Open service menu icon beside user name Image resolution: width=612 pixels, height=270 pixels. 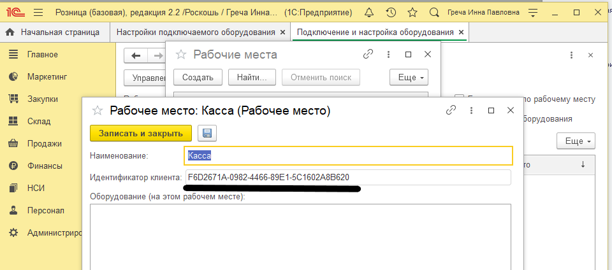tap(533, 13)
